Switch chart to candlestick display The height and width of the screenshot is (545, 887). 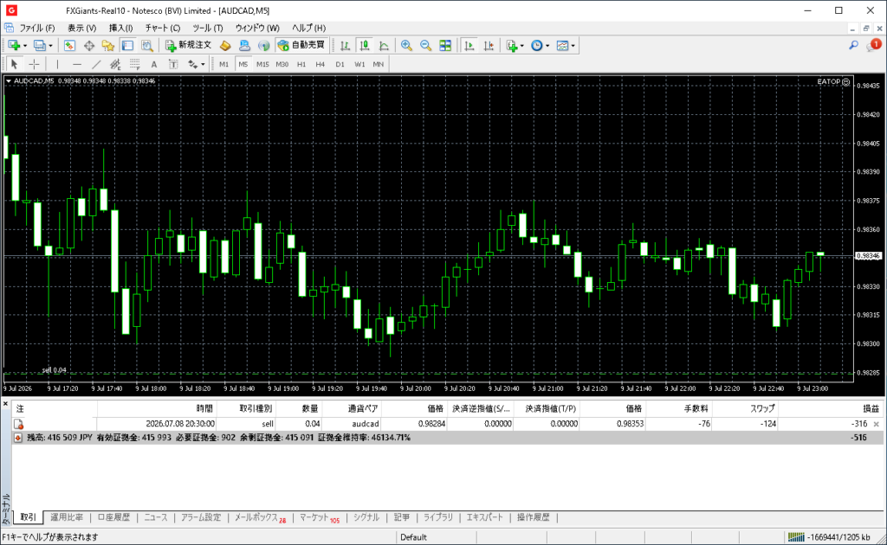point(365,46)
